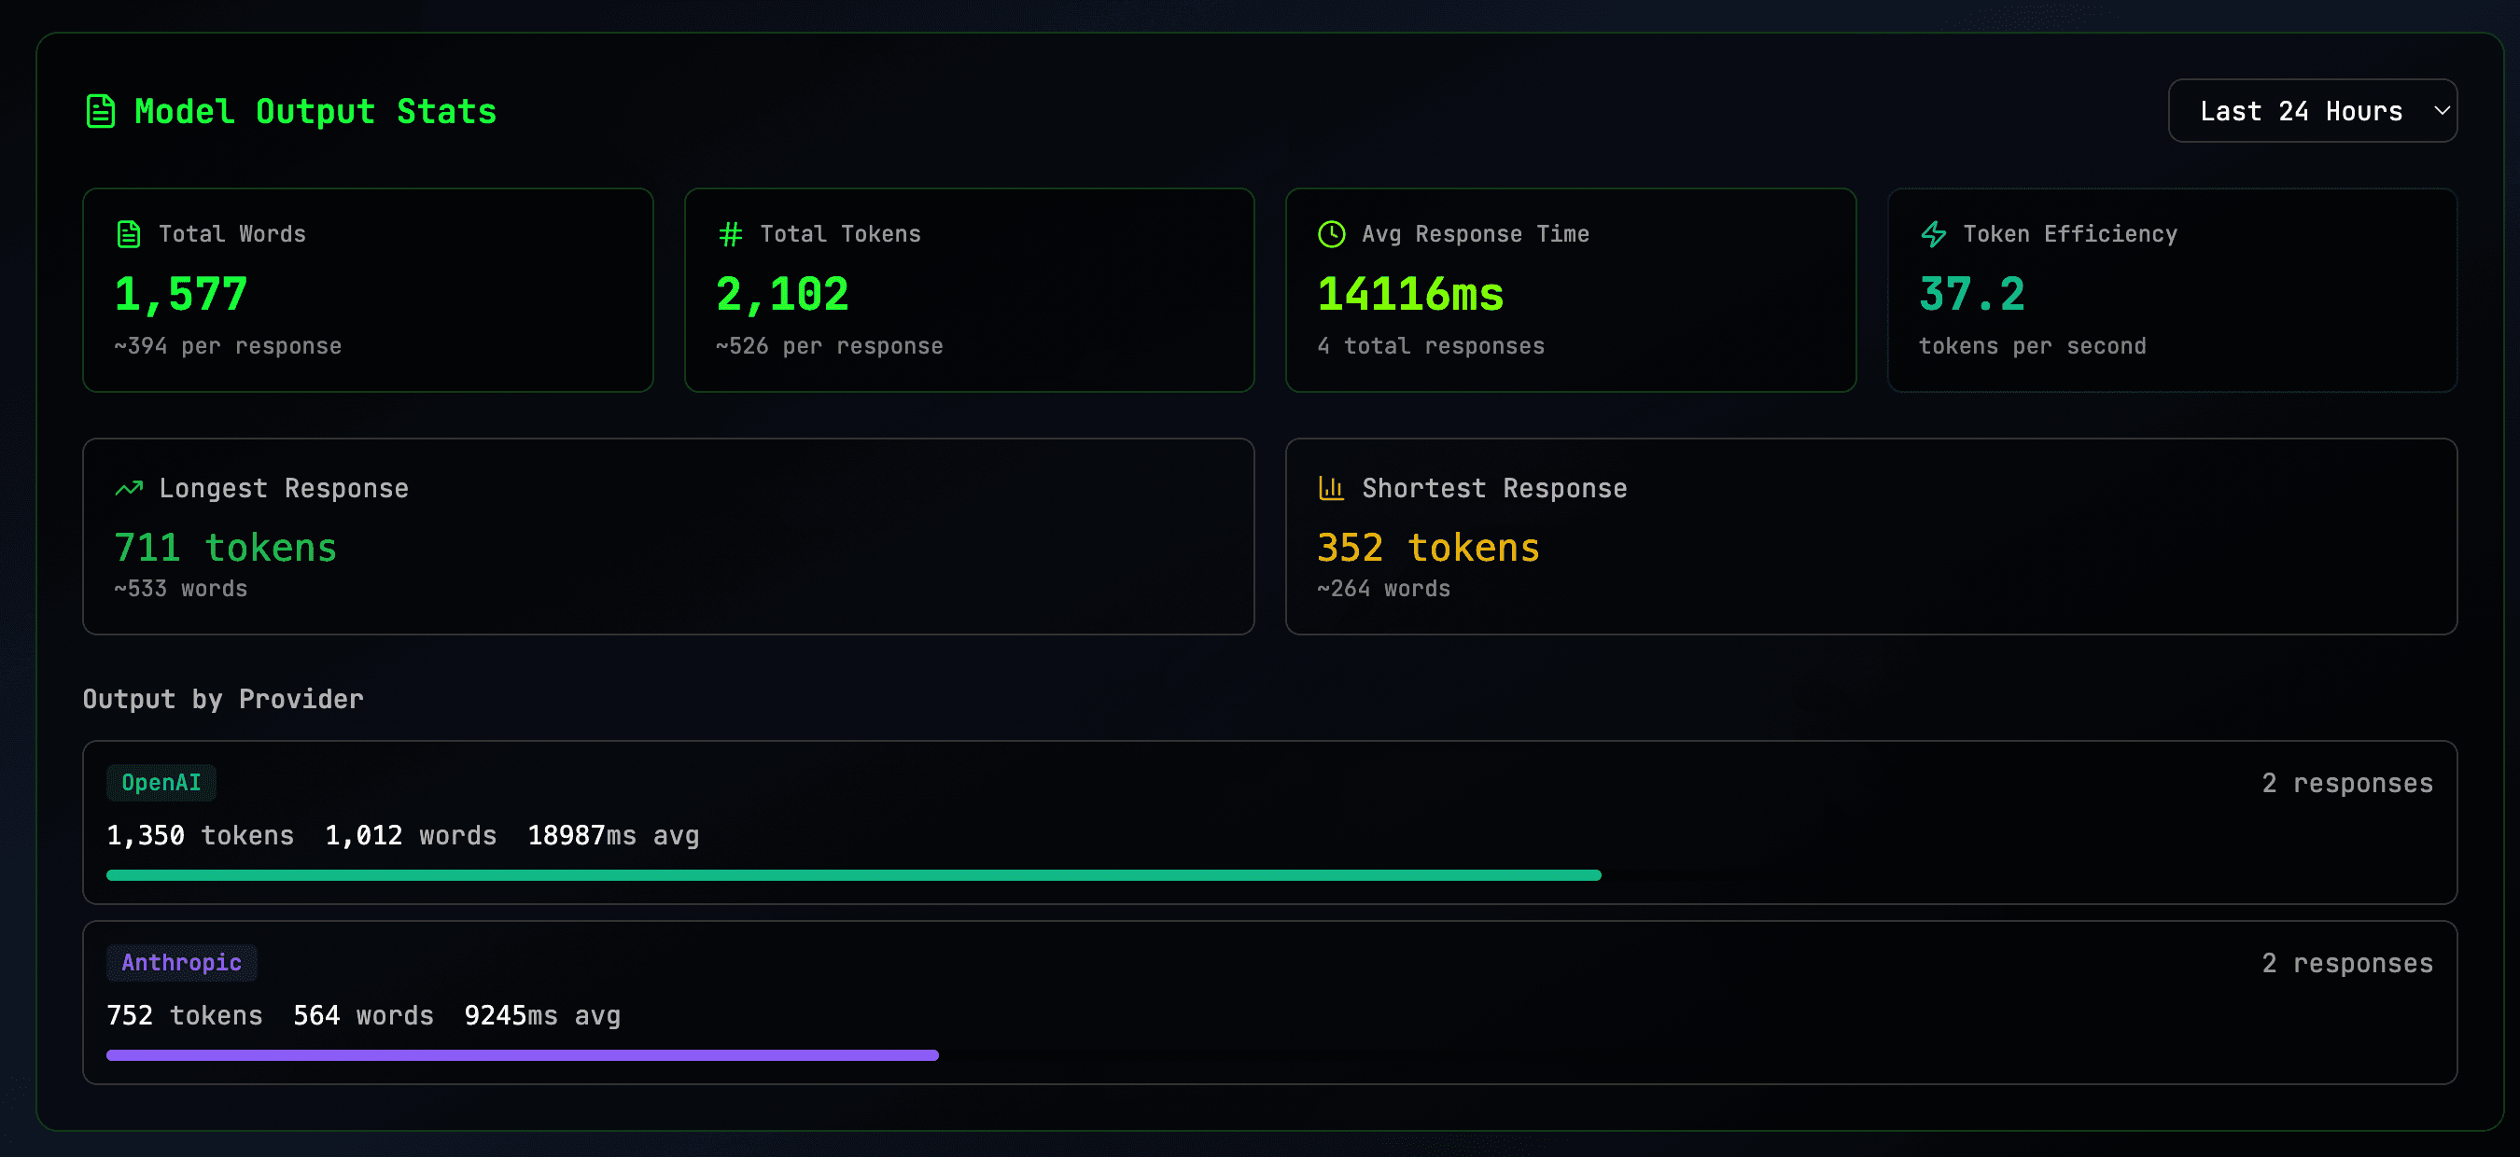Click the chevron arrow in time range selector
The width and height of the screenshot is (2520, 1157).
(x=2442, y=110)
